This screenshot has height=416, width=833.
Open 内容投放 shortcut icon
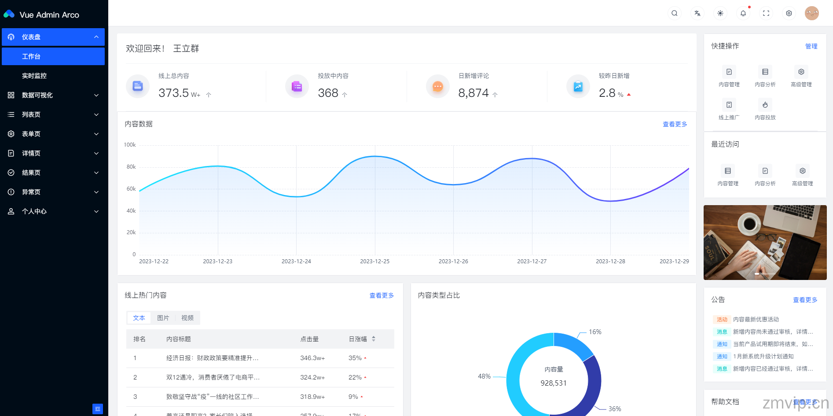pos(765,105)
